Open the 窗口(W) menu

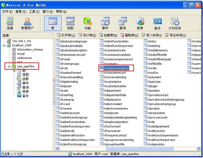tap(48, 12)
